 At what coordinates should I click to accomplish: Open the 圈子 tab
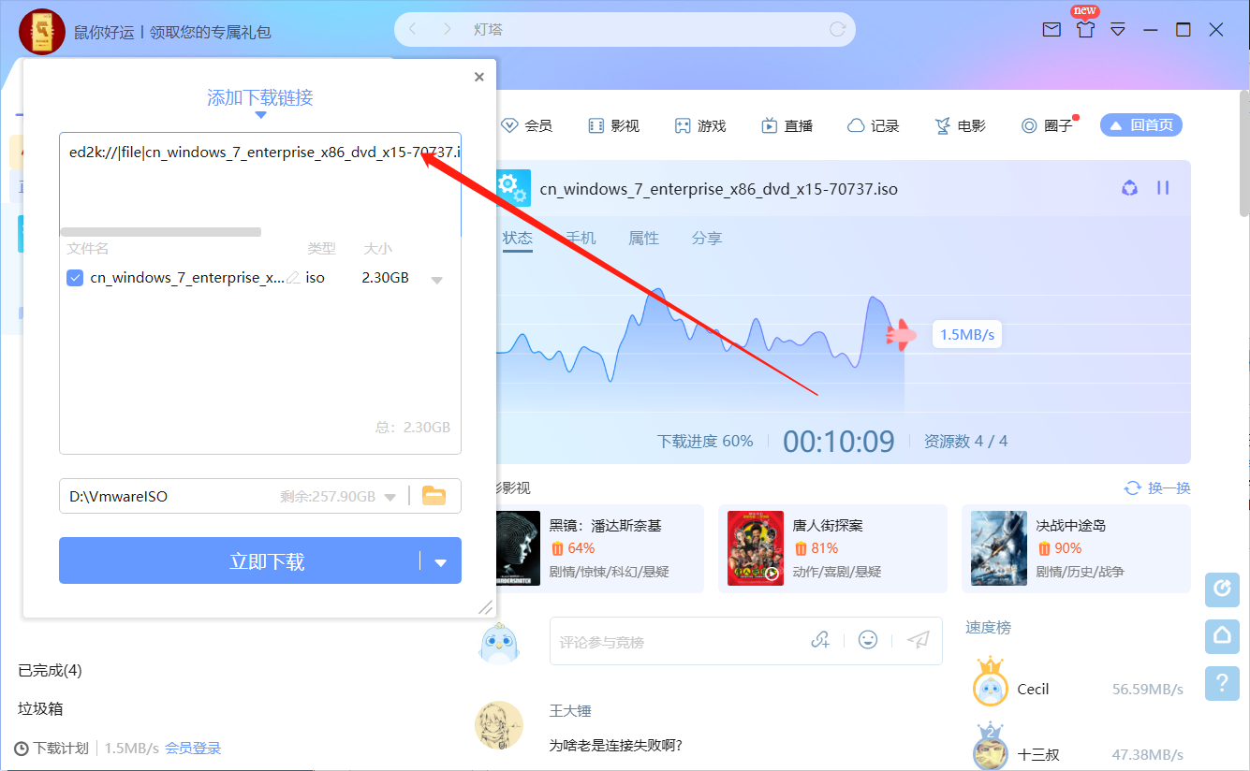coord(1047,125)
